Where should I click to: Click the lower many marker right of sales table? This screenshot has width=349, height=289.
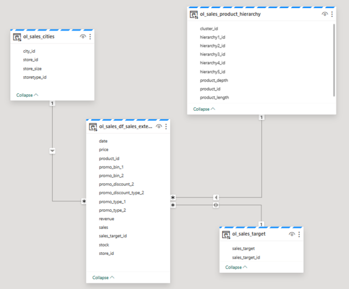point(173,205)
